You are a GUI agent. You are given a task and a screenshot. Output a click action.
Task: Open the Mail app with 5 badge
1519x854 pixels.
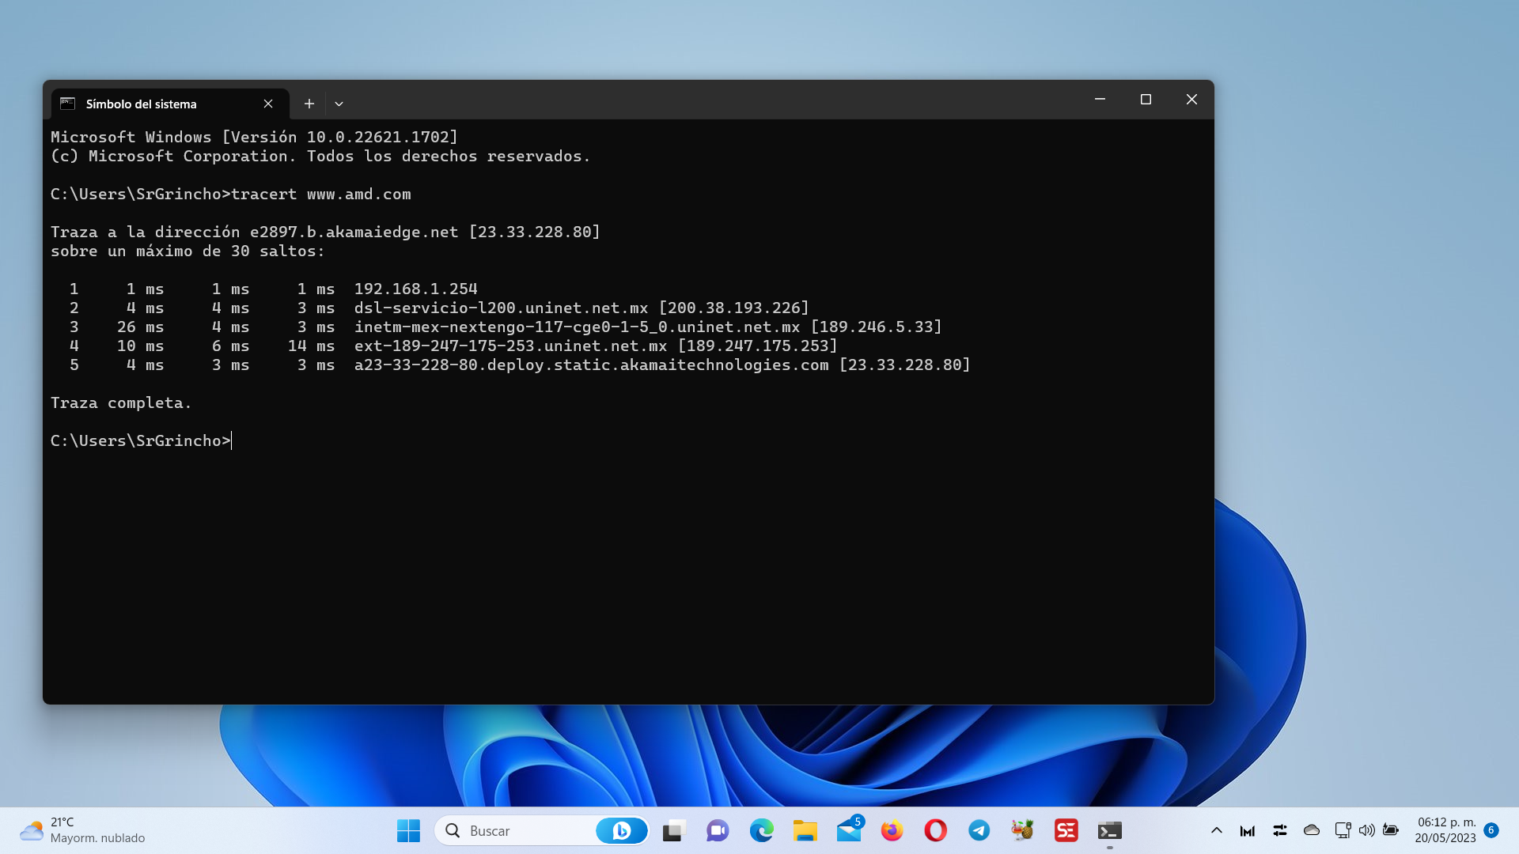point(849,830)
